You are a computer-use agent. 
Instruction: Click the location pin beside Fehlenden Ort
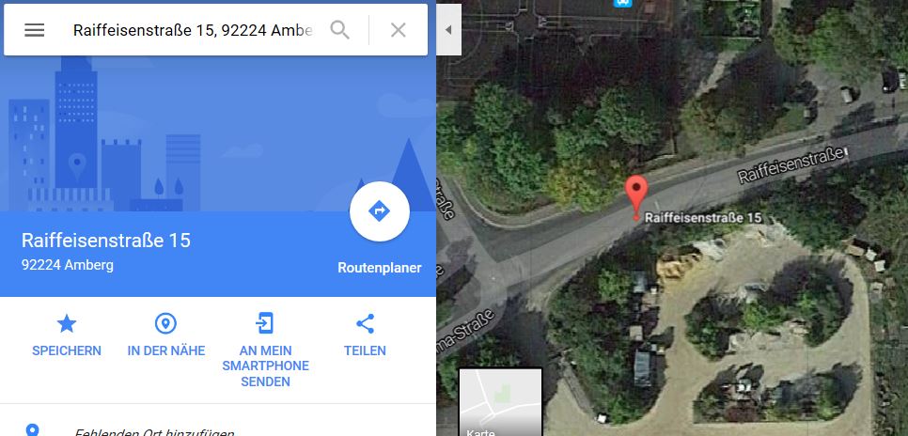(x=33, y=430)
